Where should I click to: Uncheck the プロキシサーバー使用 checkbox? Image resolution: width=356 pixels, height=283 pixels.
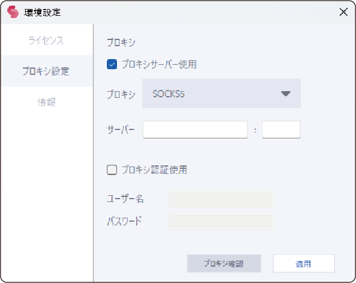111,64
